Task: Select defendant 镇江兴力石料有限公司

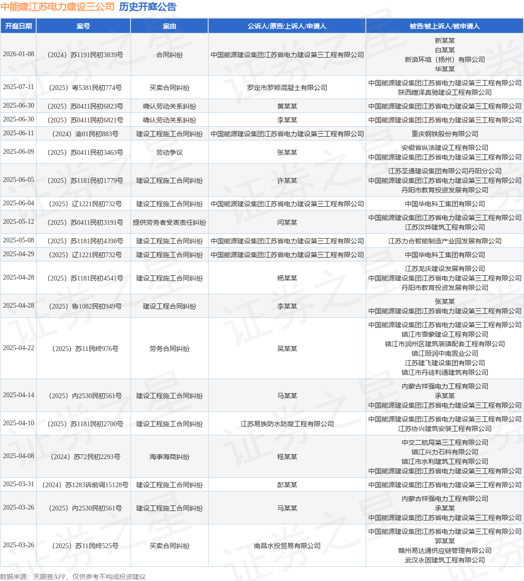Action: pos(445,452)
